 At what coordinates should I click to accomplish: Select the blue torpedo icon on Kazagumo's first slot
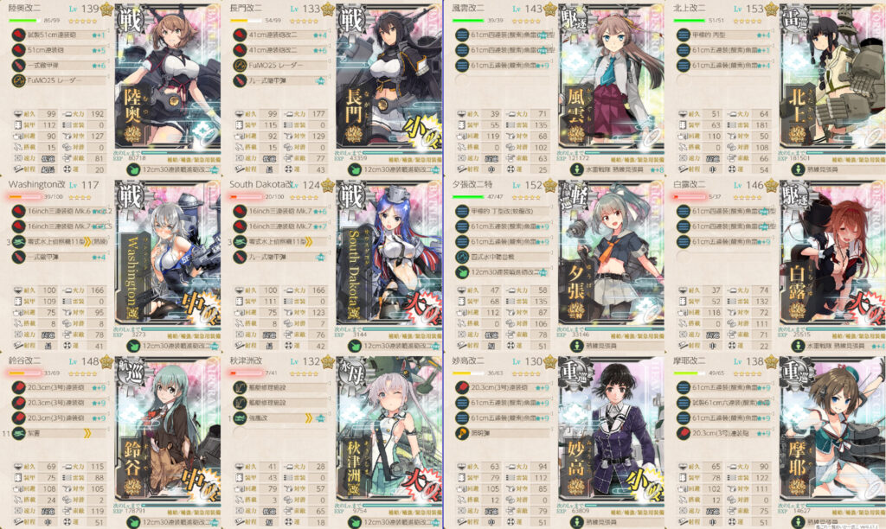point(462,35)
